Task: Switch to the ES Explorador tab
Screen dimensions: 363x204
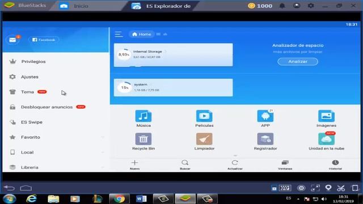Action: [161, 6]
